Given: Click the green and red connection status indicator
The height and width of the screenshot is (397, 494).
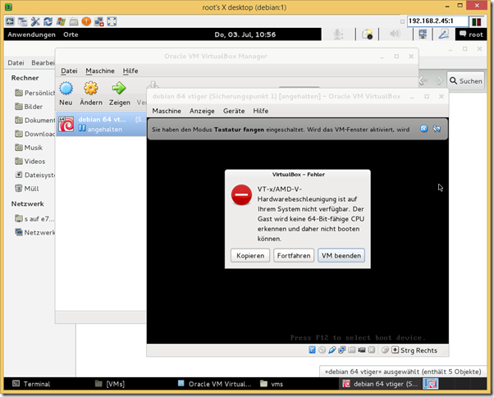Looking at the screenshot, I should (x=477, y=21).
